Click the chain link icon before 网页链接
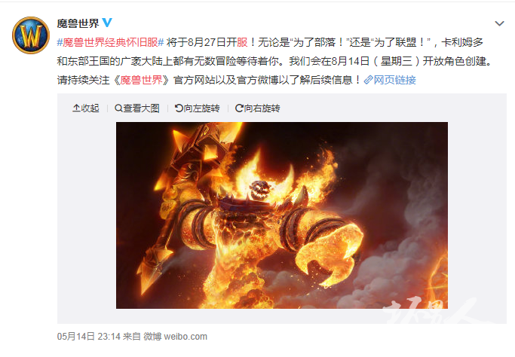 [x=369, y=80]
